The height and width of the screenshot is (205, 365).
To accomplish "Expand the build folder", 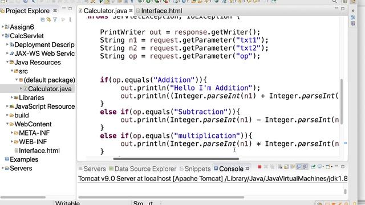I will pos(7,115).
